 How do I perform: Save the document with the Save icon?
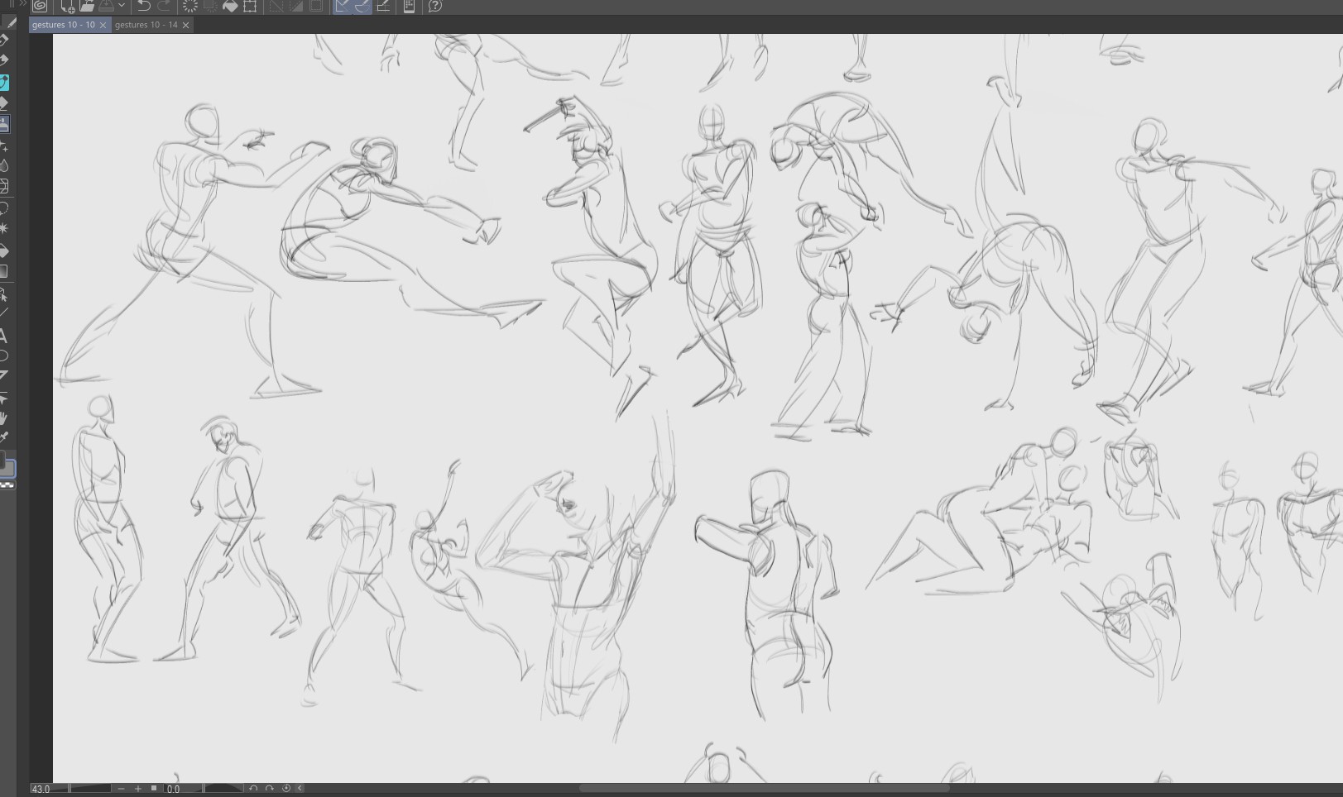point(107,6)
